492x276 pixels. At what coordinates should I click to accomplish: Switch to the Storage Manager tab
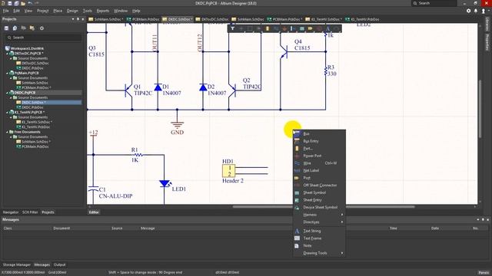[x=17, y=264]
